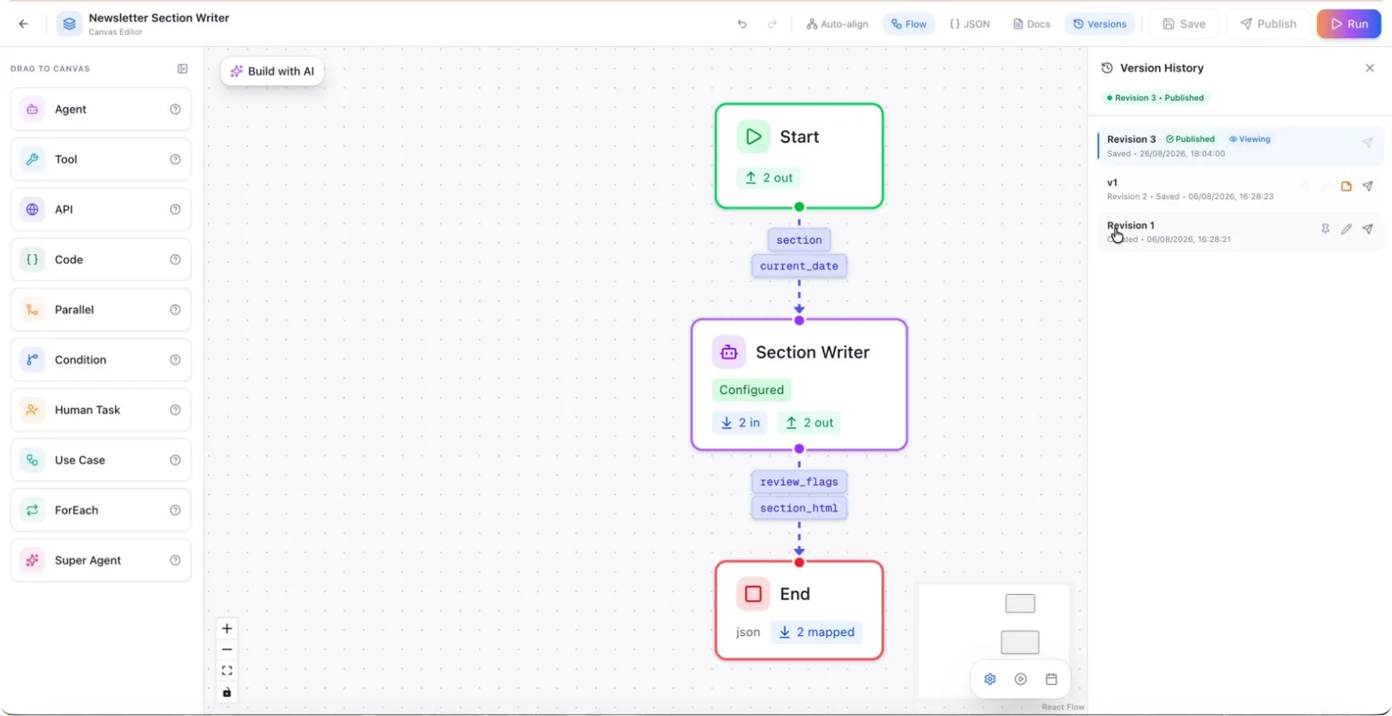Show help for the Condition node
This screenshot has height=716, width=1392.
(175, 360)
